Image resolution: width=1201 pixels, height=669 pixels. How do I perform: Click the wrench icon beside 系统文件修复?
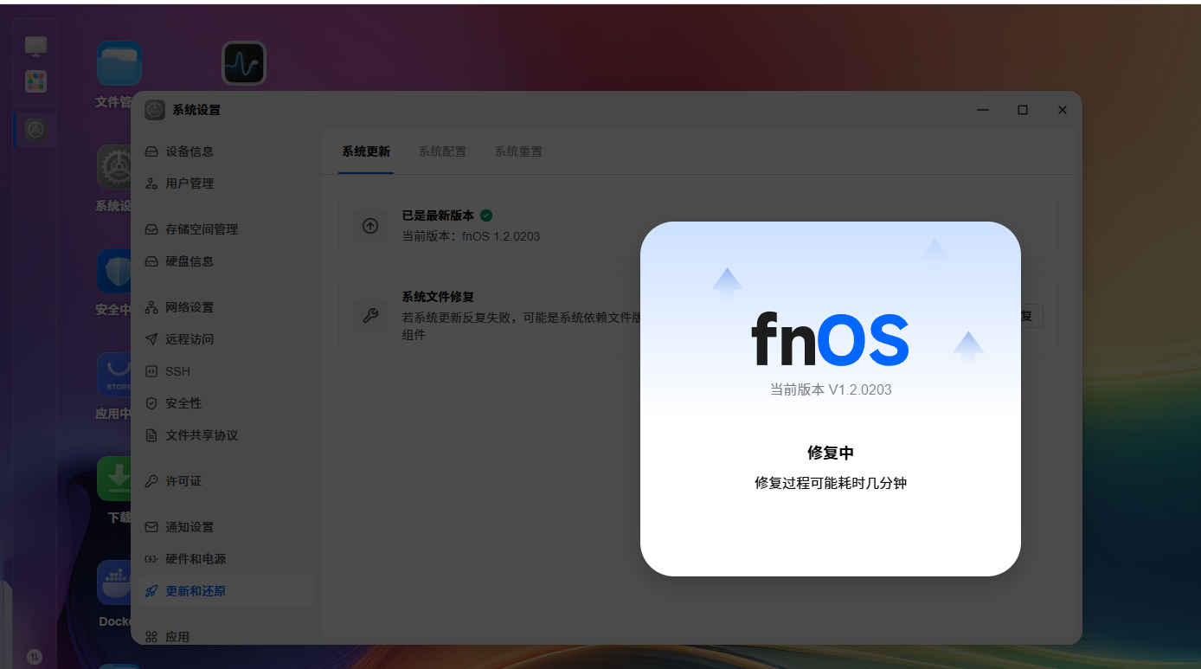[370, 316]
